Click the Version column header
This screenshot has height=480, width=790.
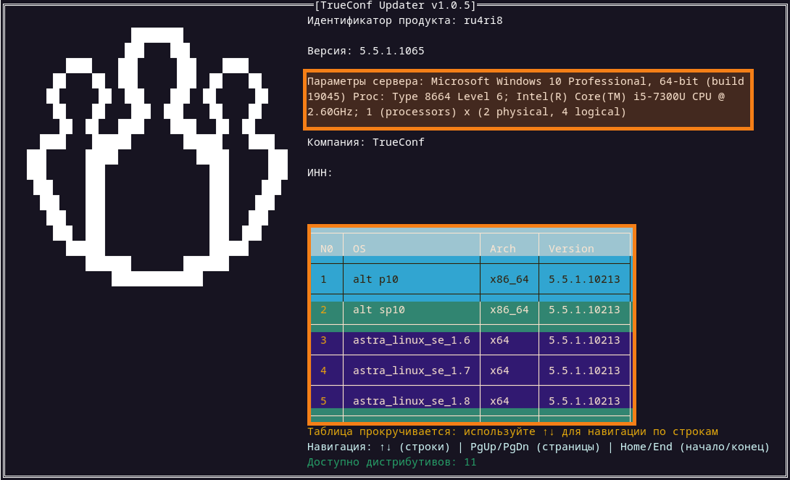[571, 249]
